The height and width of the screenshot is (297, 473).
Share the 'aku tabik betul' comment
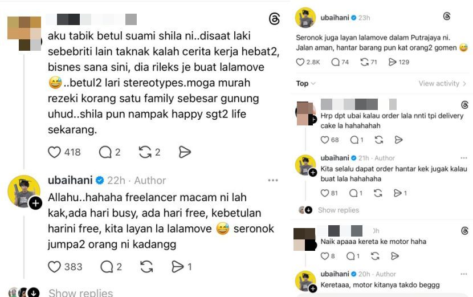[x=185, y=152]
